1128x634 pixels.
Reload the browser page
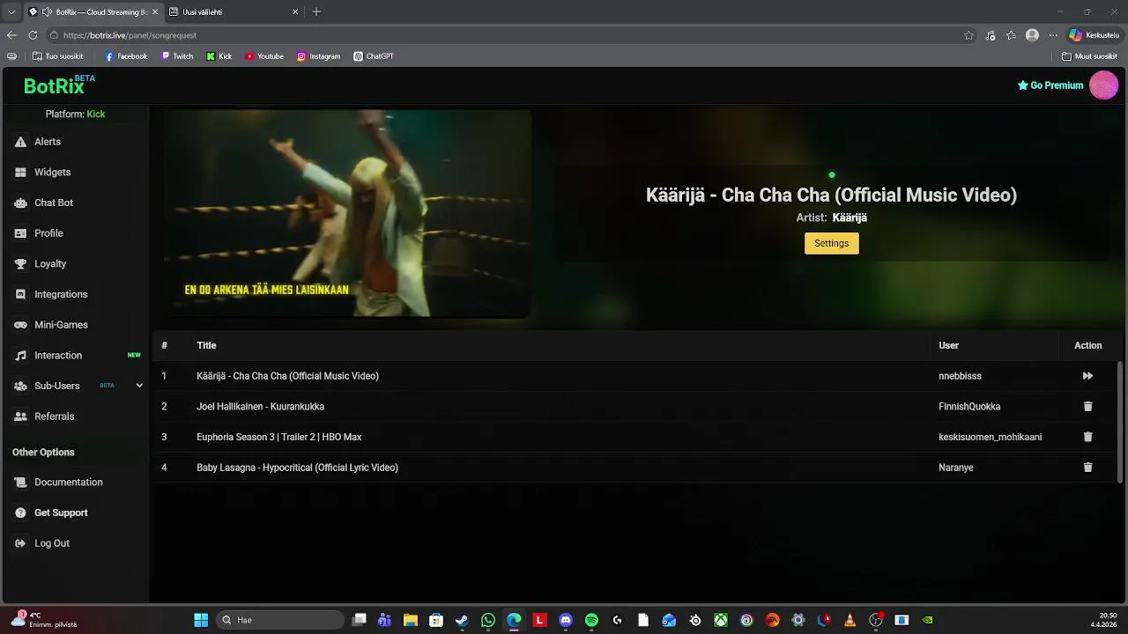coord(33,35)
